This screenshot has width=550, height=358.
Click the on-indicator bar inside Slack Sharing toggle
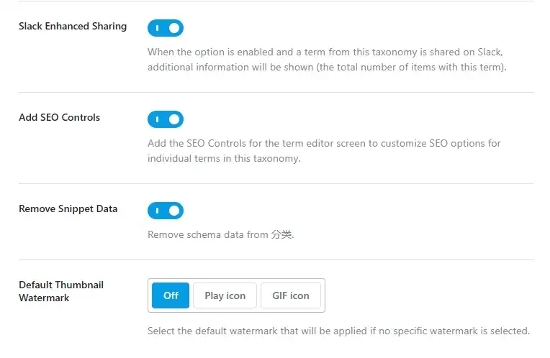point(157,28)
